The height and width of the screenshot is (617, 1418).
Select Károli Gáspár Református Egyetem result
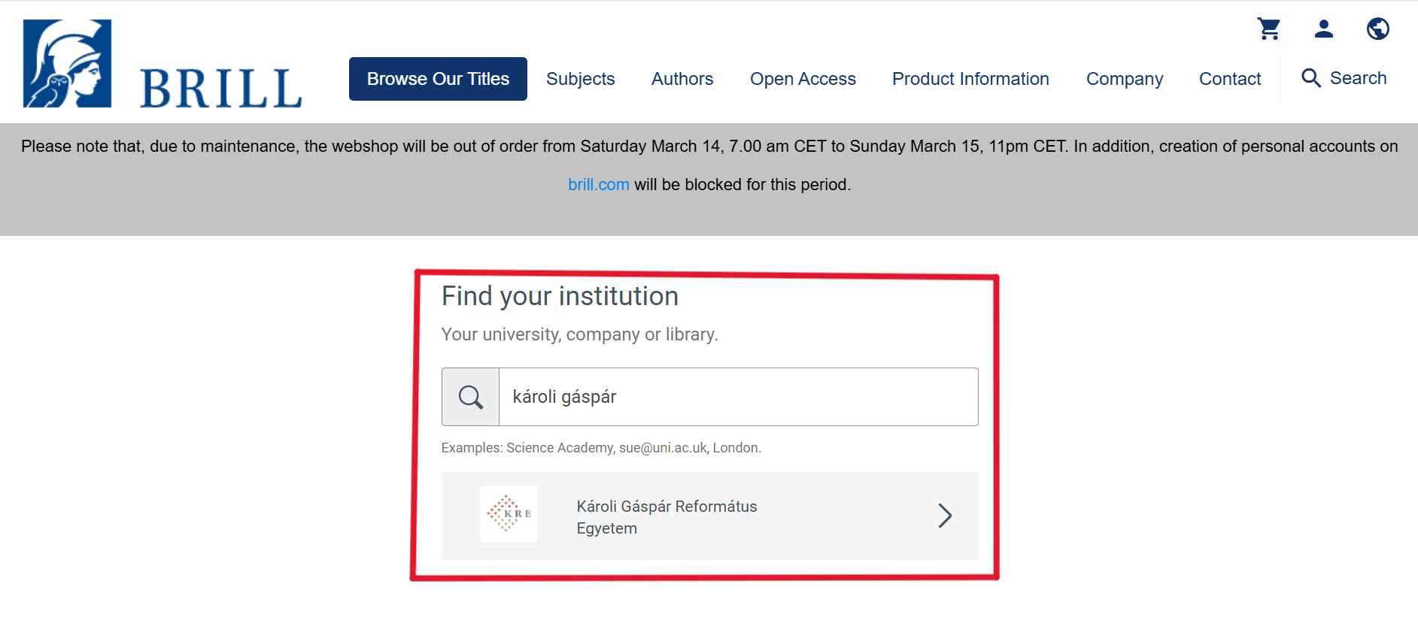tap(666, 517)
